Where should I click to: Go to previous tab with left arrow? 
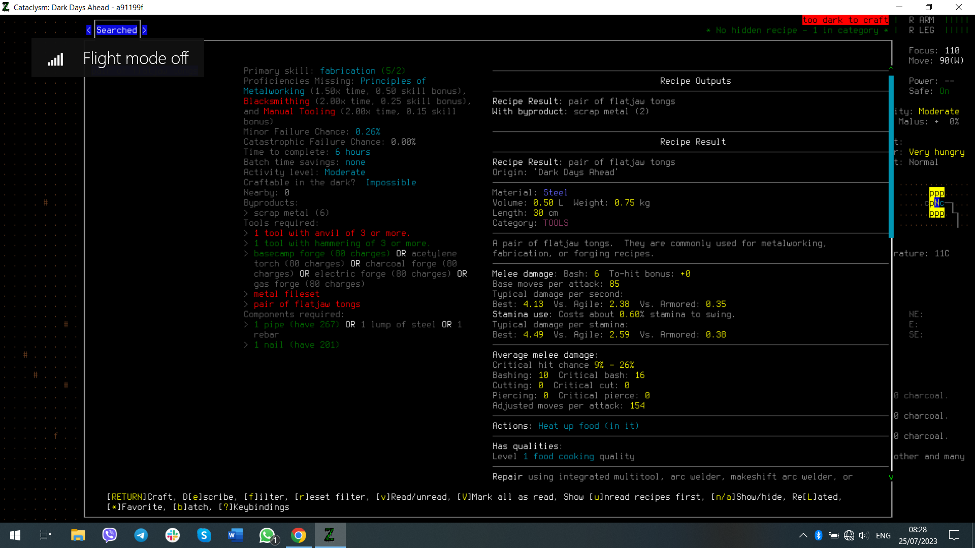[89, 30]
